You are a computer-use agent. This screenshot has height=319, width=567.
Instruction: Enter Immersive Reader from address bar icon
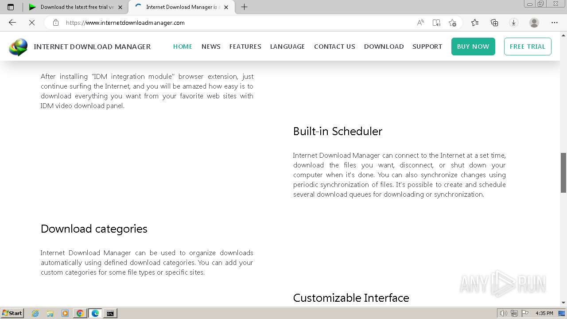pyautogui.click(x=436, y=23)
